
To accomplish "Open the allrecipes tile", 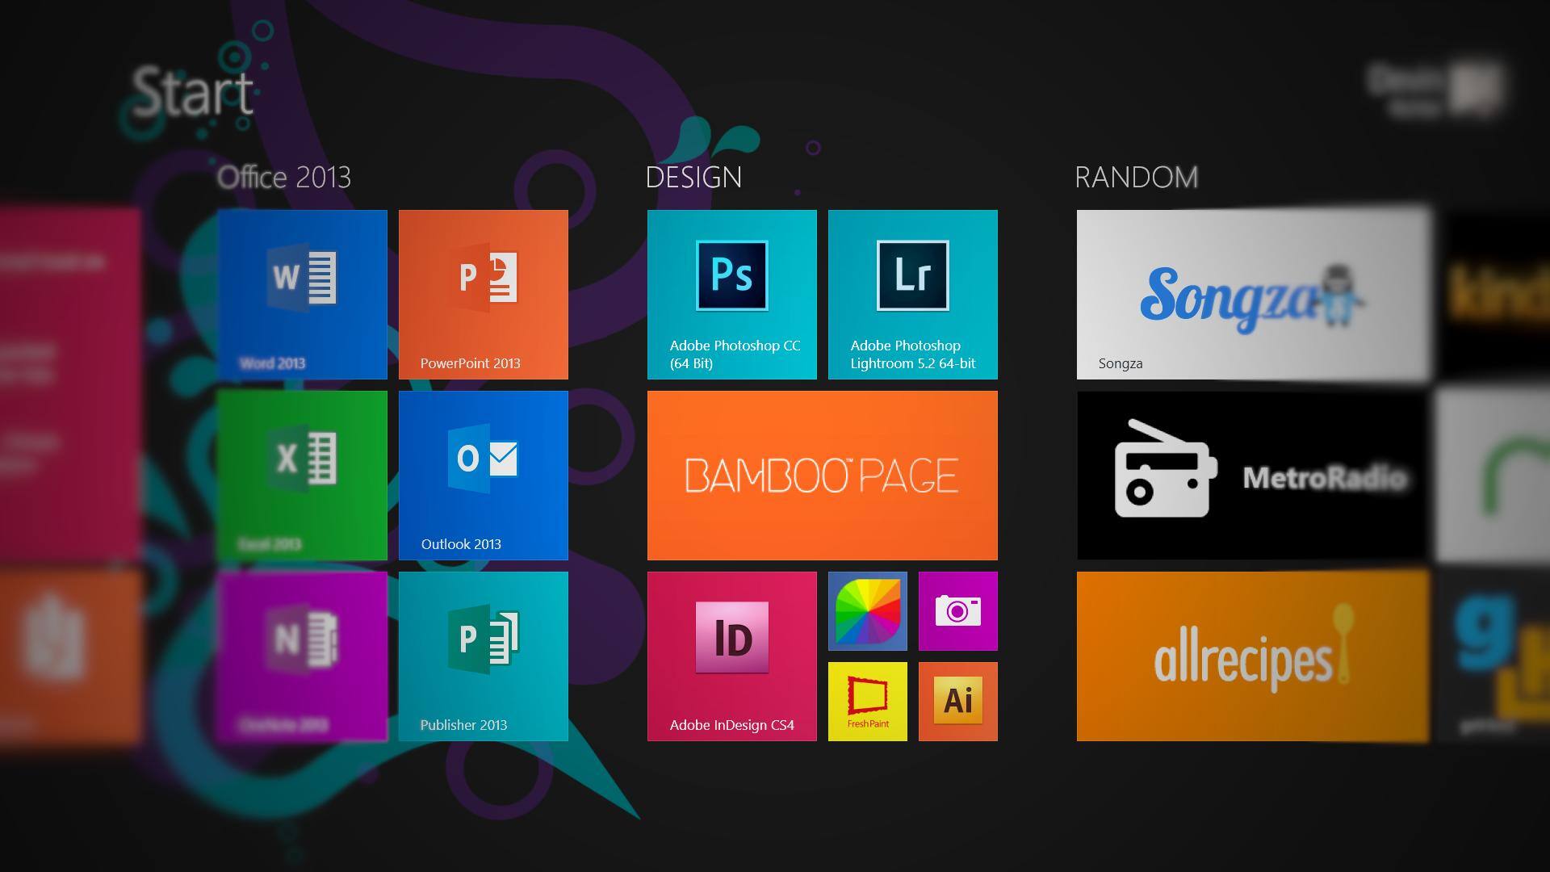I will point(1253,656).
